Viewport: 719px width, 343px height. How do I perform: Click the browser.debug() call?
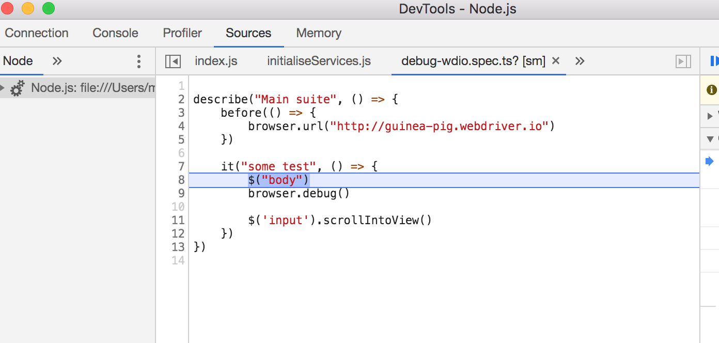point(299,193)
